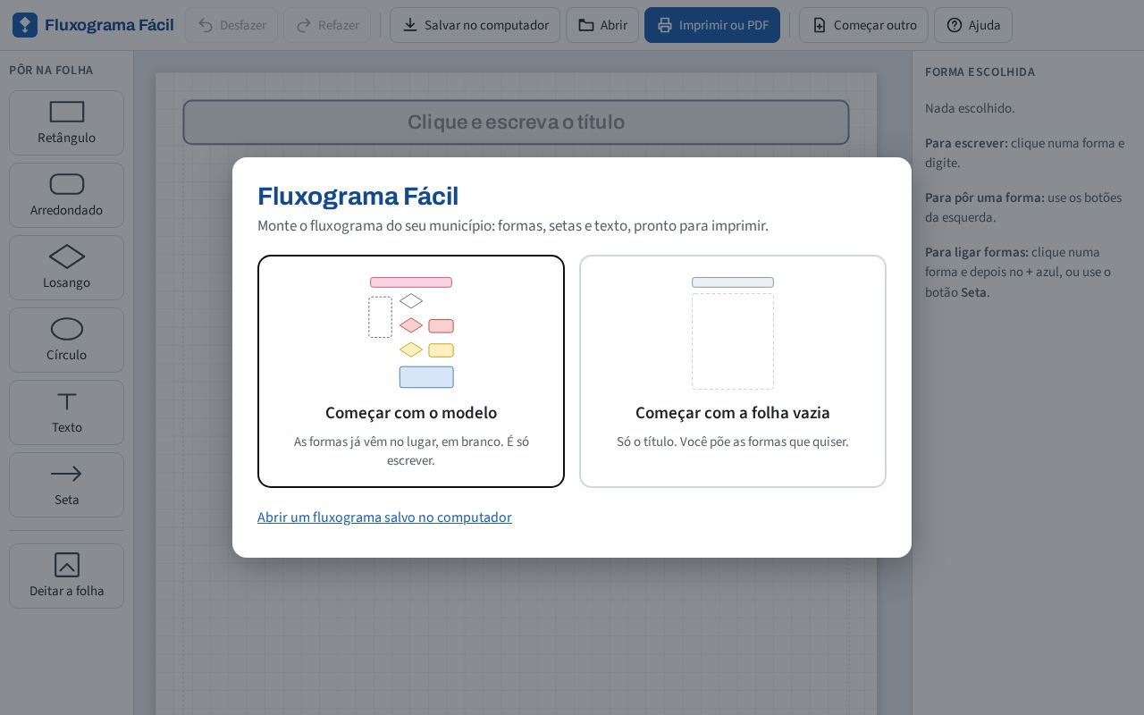
Task: Click the question mark Ajuda icon
Action: [x=955, y=25]
